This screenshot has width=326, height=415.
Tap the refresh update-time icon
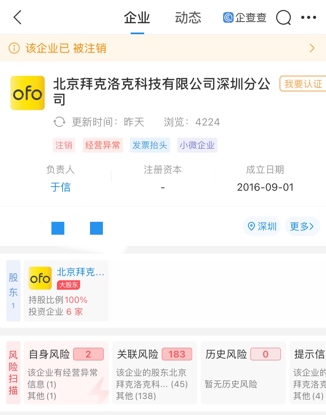59,122
